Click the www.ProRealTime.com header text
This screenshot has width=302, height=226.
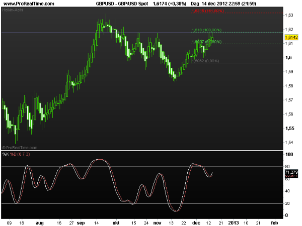click(x=29, y=4)
